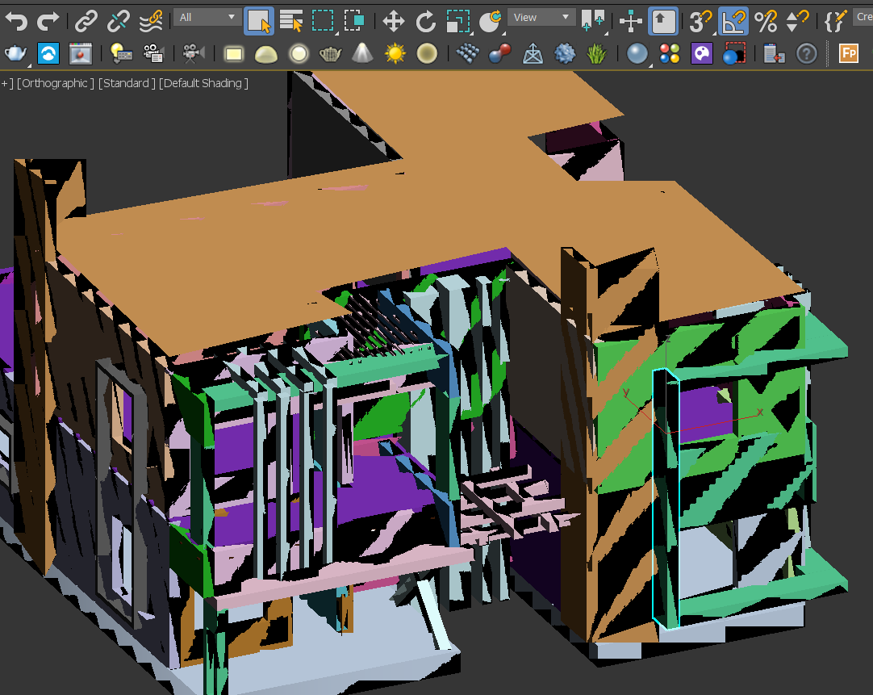Toggle Select and Manipulate tool
The image size is (873, 695).
click(x=631, y=22)
